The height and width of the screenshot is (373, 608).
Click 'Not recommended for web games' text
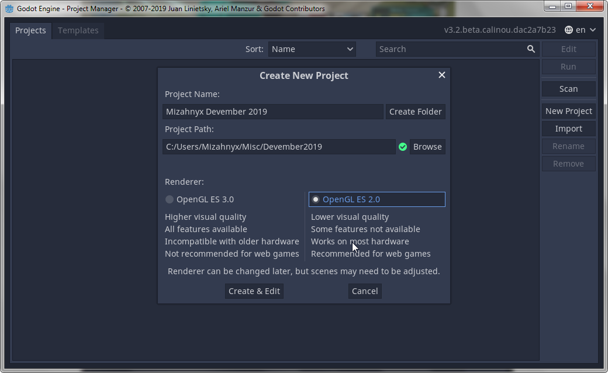(232, 254)
